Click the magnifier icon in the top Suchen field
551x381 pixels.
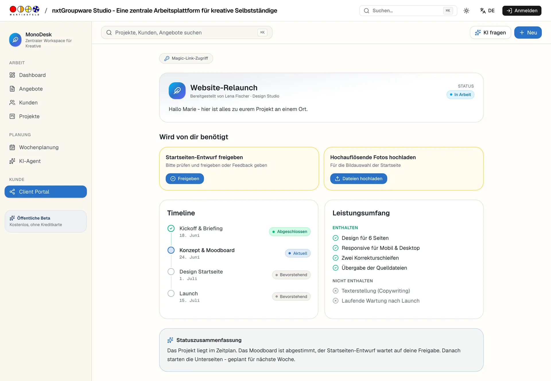[x=366, y=11]
